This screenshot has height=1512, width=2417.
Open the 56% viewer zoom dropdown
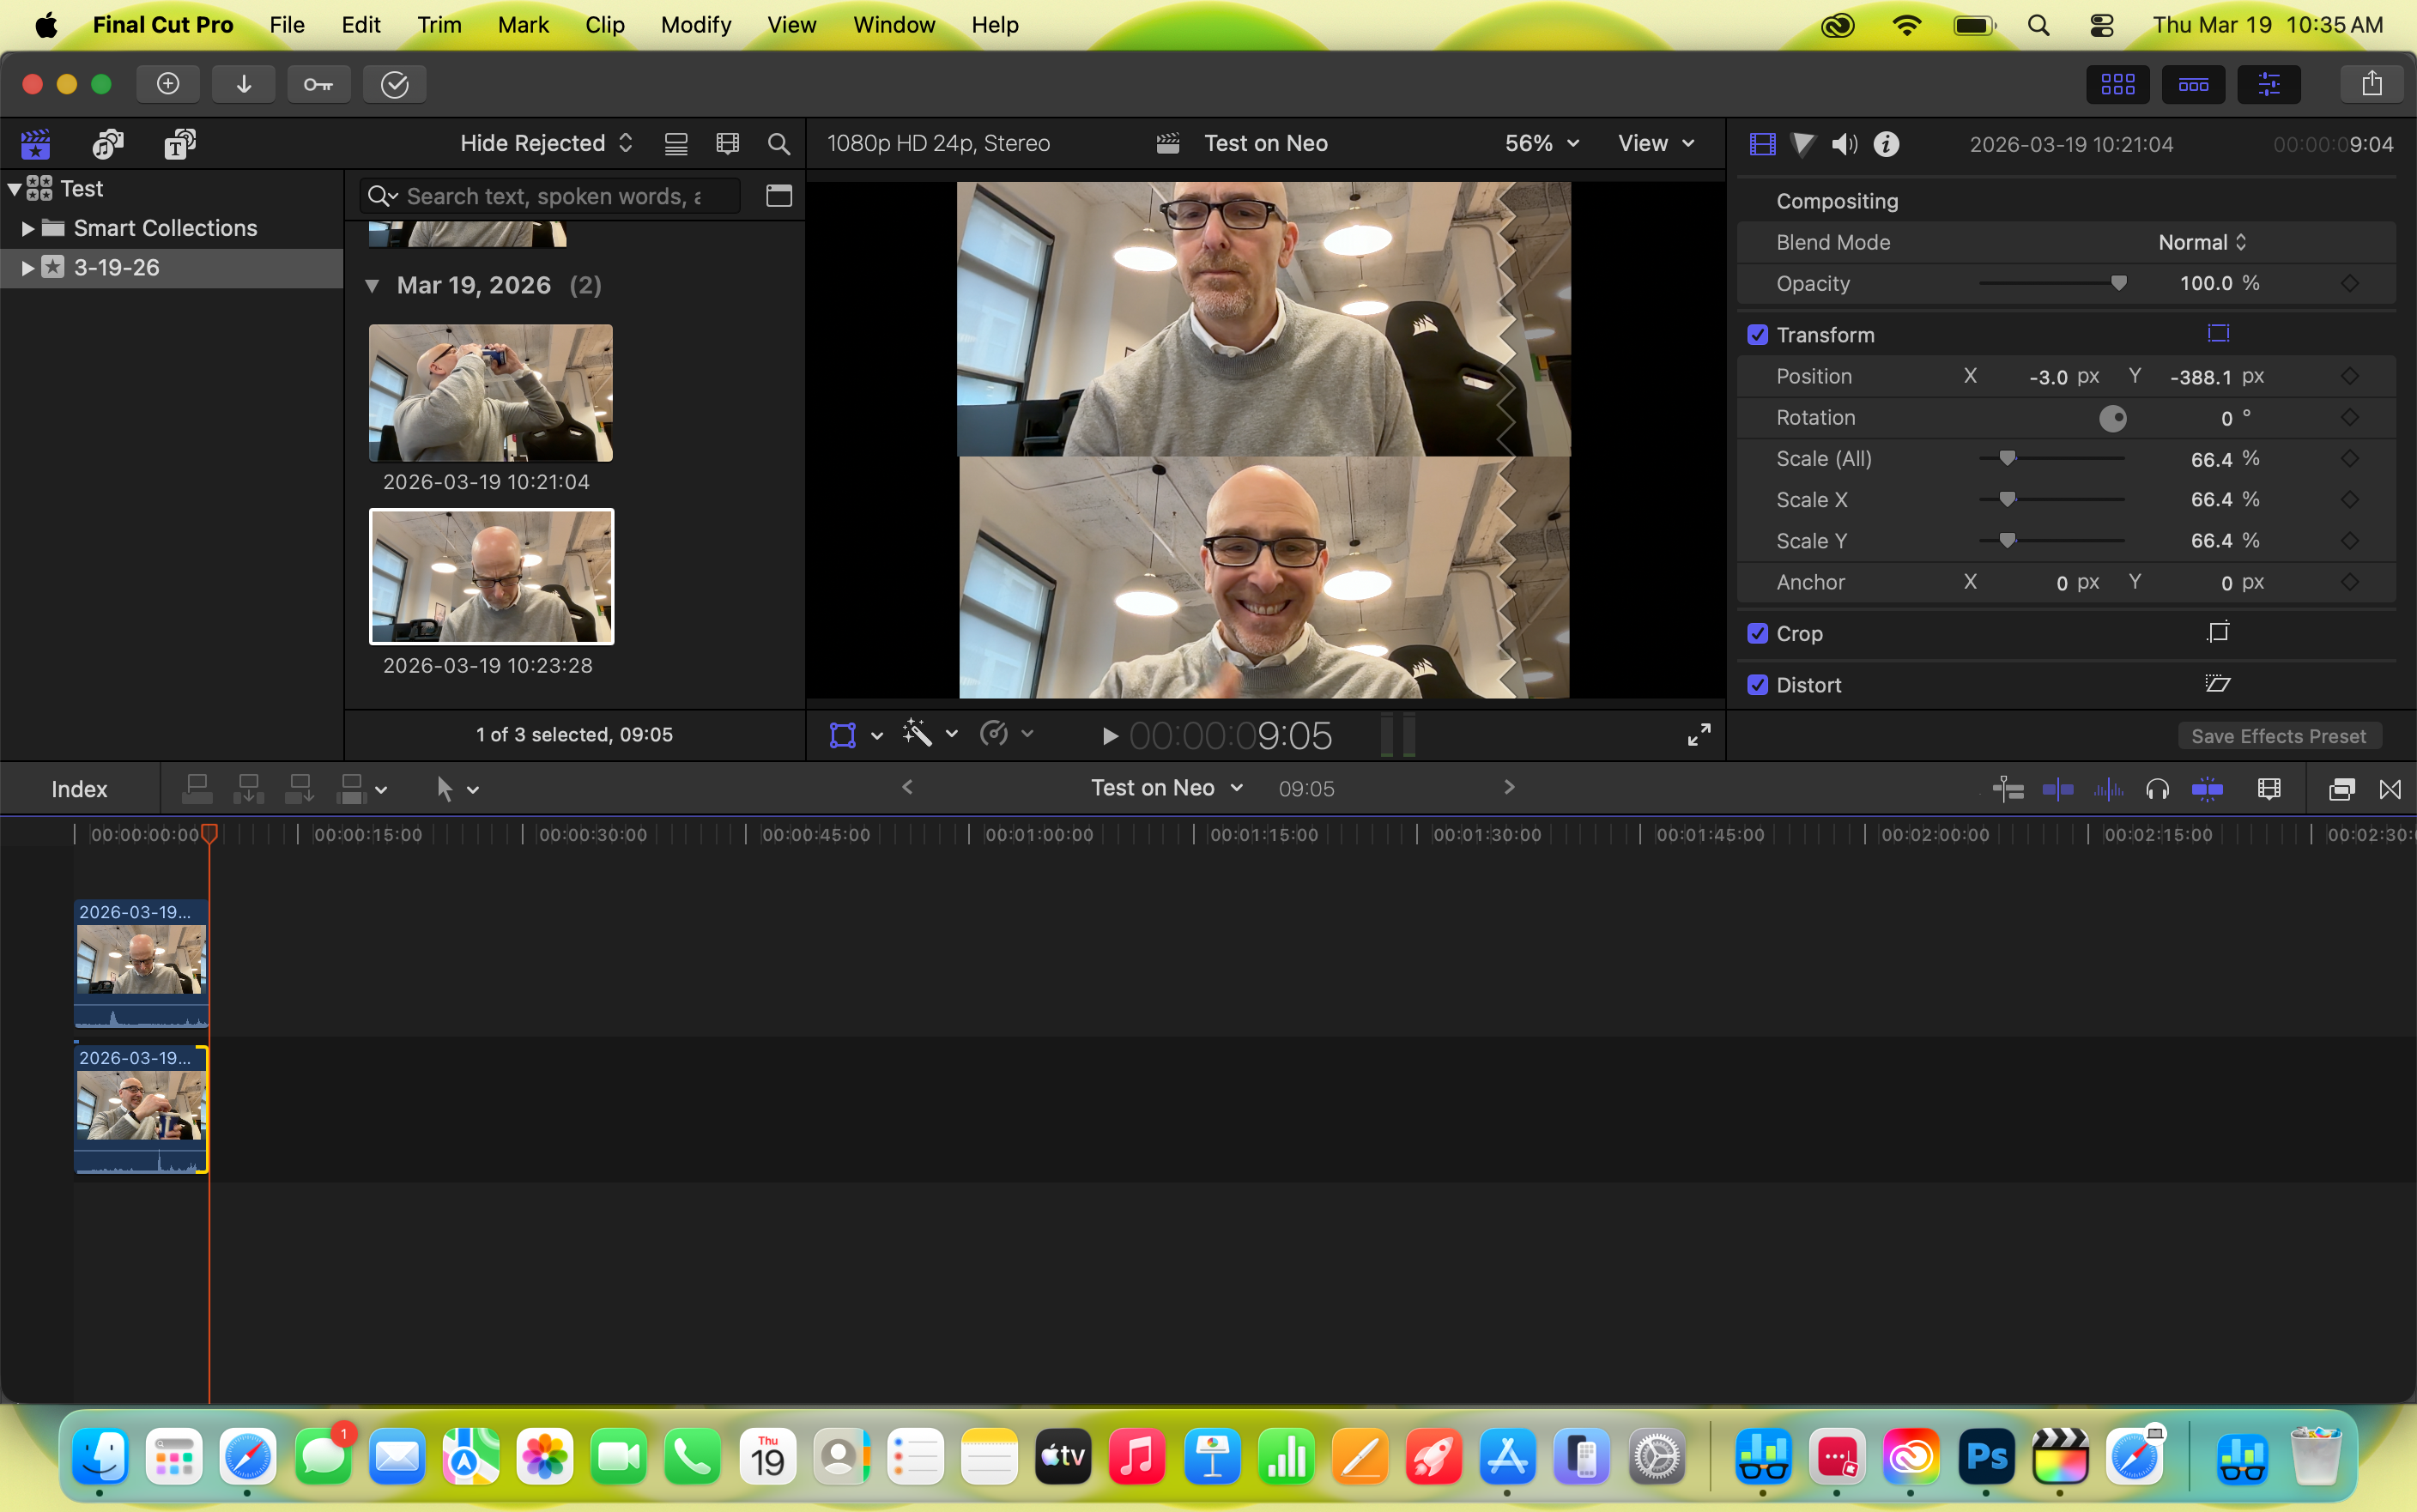click(x=1541, y=143)
